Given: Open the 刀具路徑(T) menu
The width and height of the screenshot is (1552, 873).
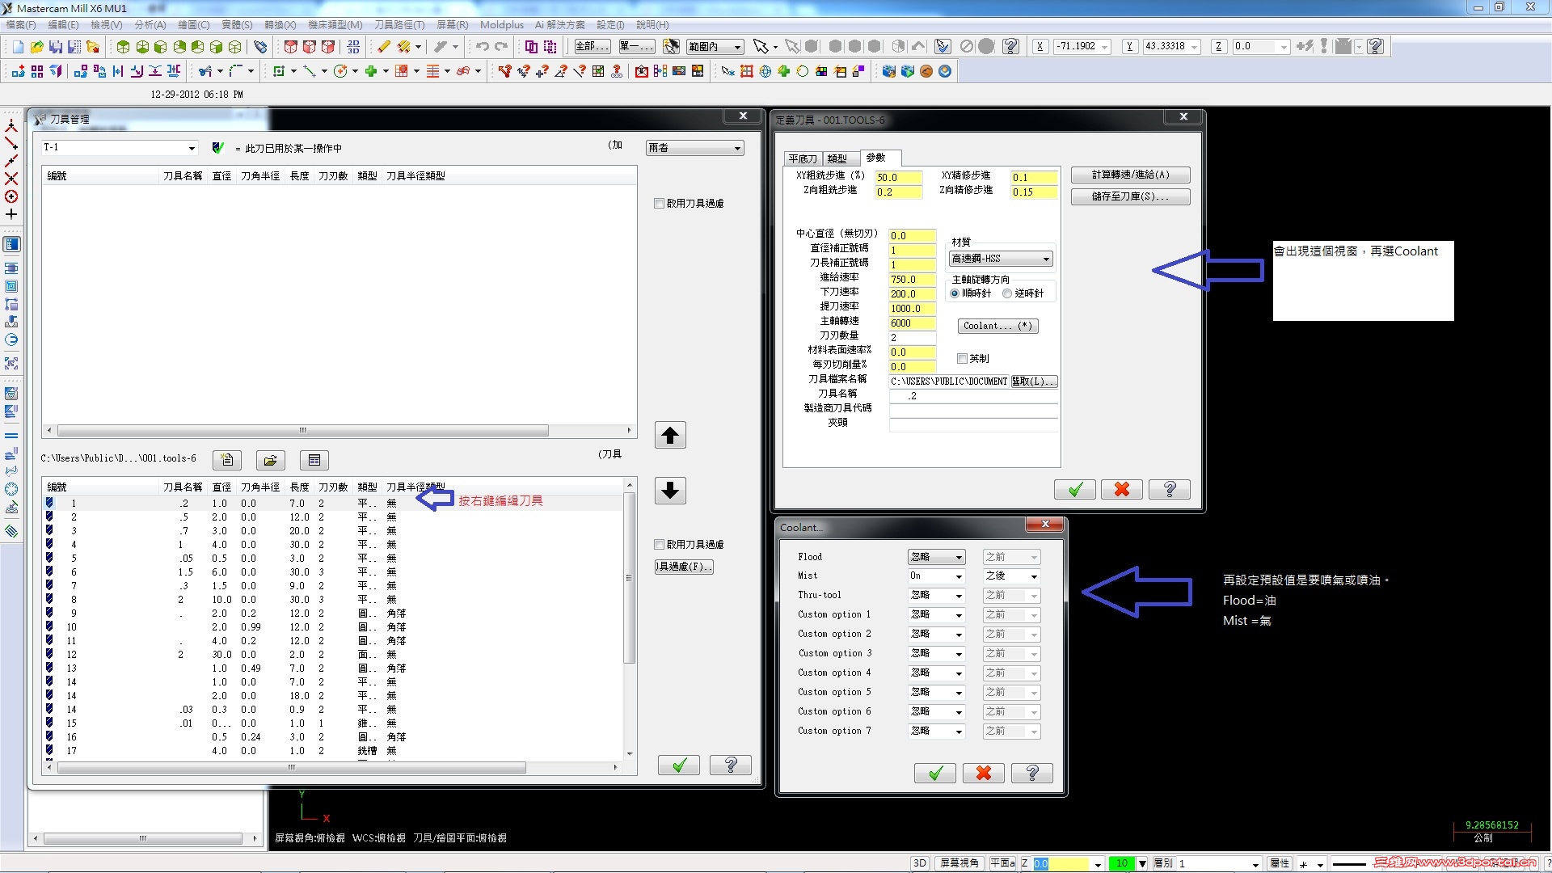Looking at the screenshot, I should point(399,25).
